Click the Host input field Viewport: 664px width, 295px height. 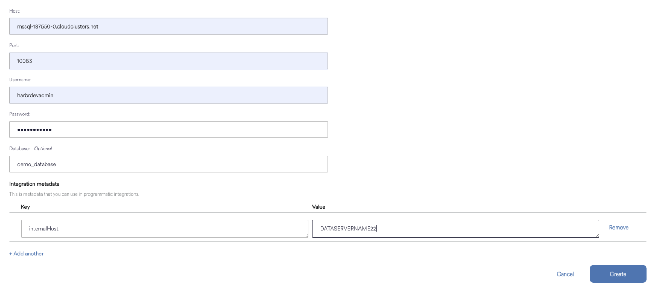[169, 26]
